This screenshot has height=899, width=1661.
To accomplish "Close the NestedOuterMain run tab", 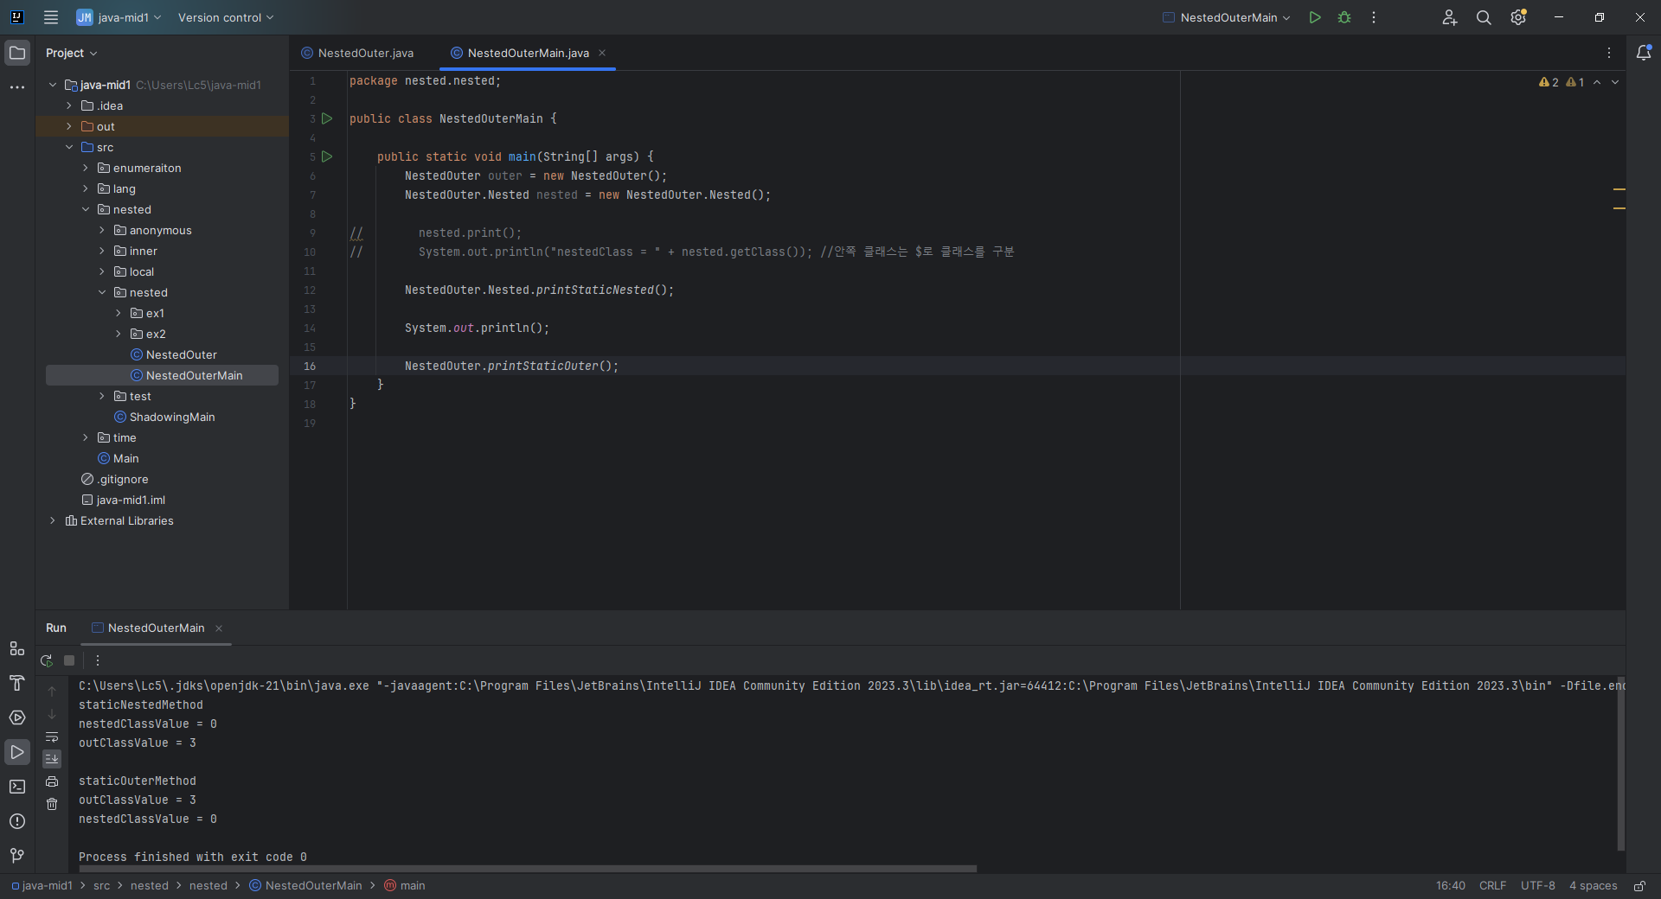I will 219,628.
